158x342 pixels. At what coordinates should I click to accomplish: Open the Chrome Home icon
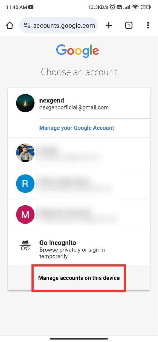(x=9, y=25)
